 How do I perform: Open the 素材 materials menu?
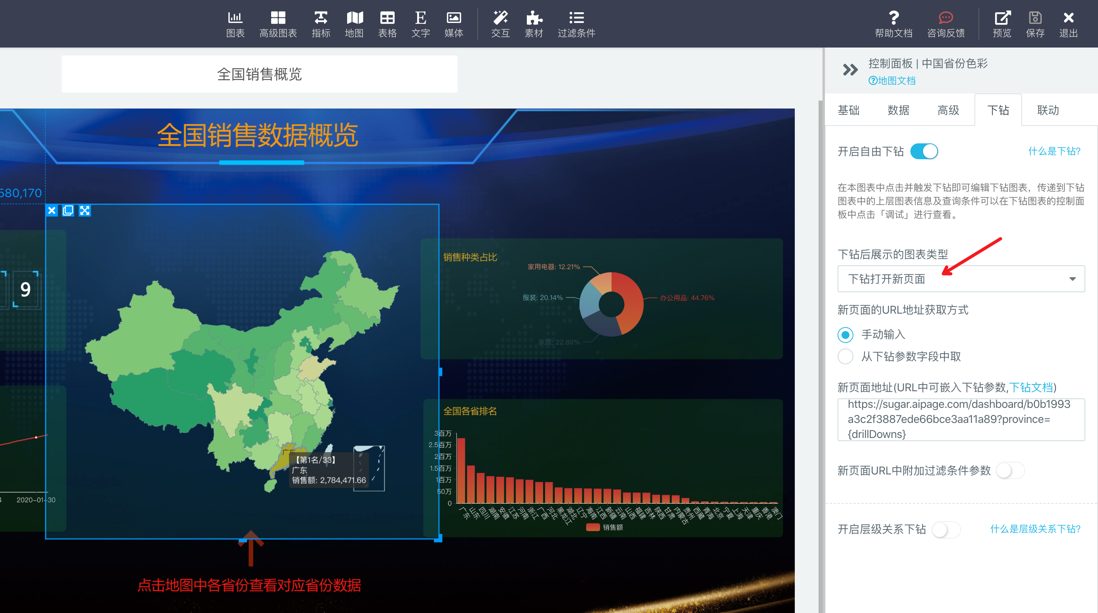(534, 24)
